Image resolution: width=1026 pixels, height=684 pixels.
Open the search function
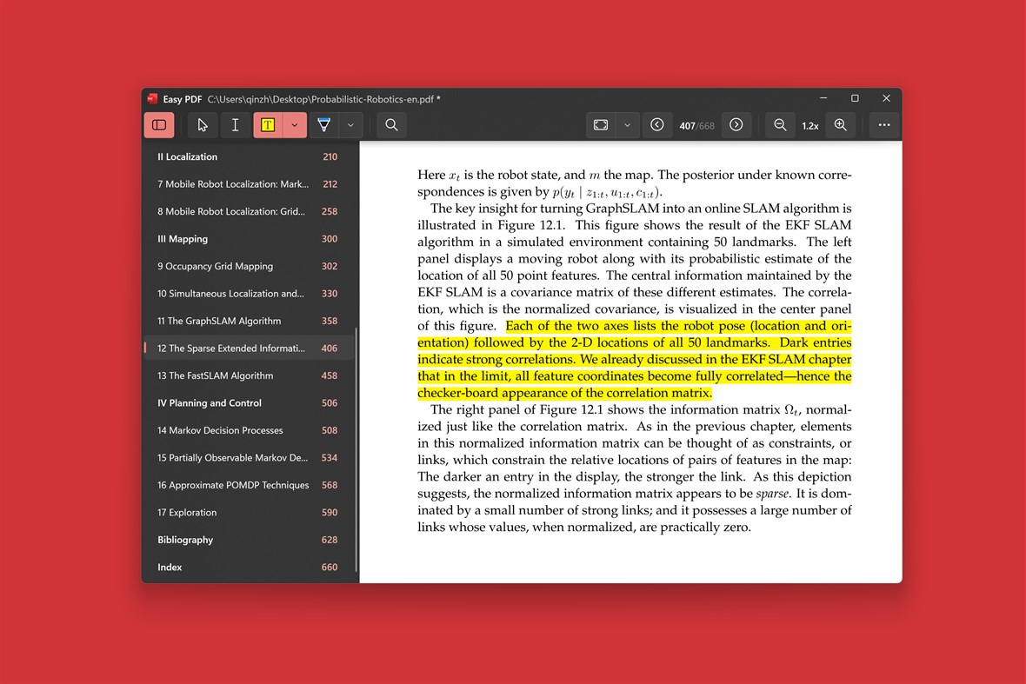click(390, 124)
